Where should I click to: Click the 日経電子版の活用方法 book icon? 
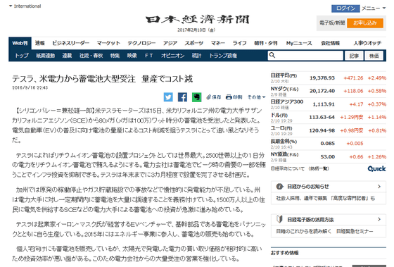tap(279, 219)
